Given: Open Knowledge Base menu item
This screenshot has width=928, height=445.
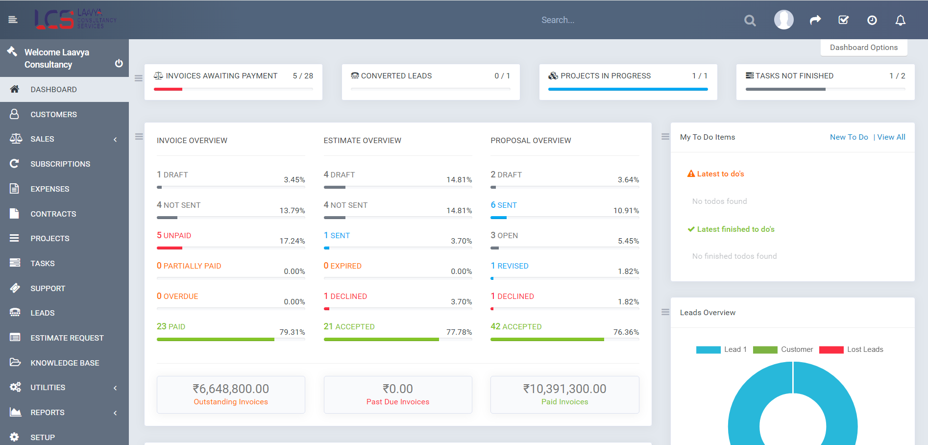Looking at the screenshot, I should [64, 363].
